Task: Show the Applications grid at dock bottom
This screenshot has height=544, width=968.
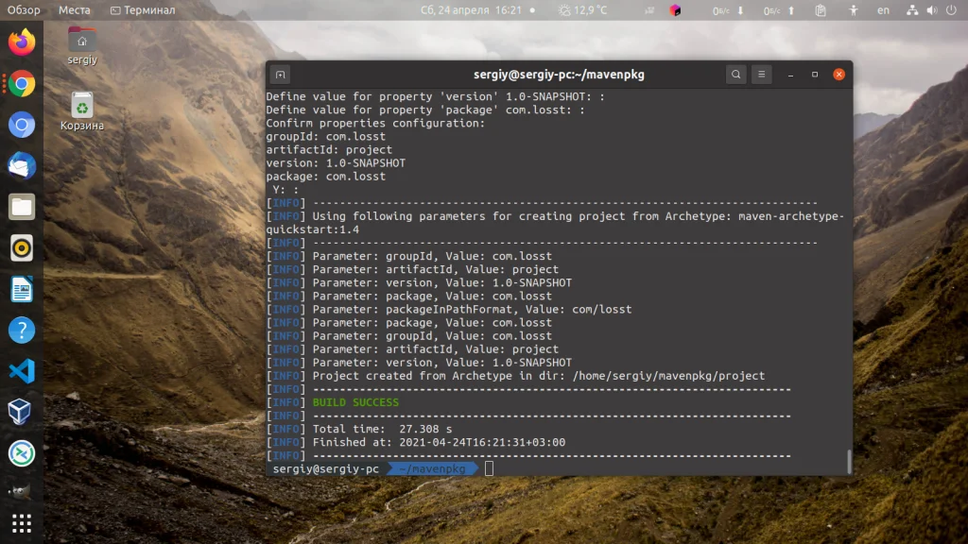Action: click(21, 524)
